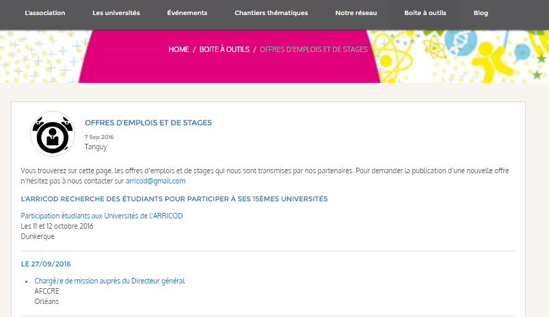The height and width of the screenshot is (317, 549).
Task: Click the author name Tanguy
Action: [x=96, y=147]
